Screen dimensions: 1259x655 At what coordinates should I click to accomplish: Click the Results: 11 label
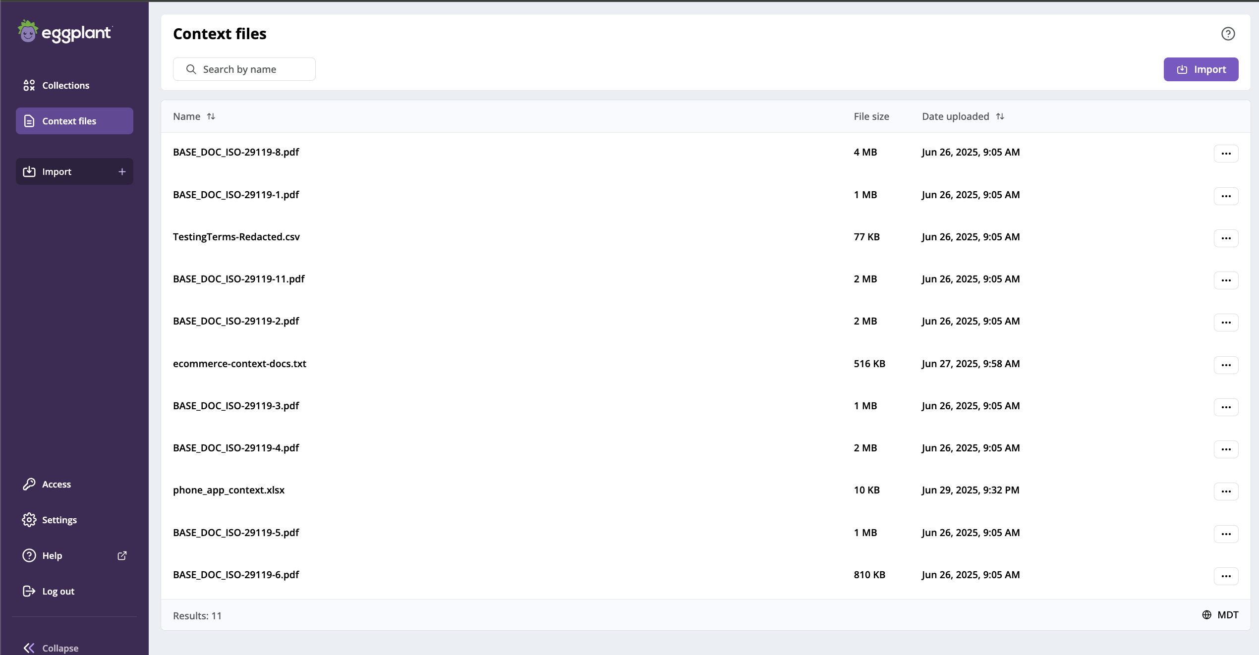(x=197, y=615)
